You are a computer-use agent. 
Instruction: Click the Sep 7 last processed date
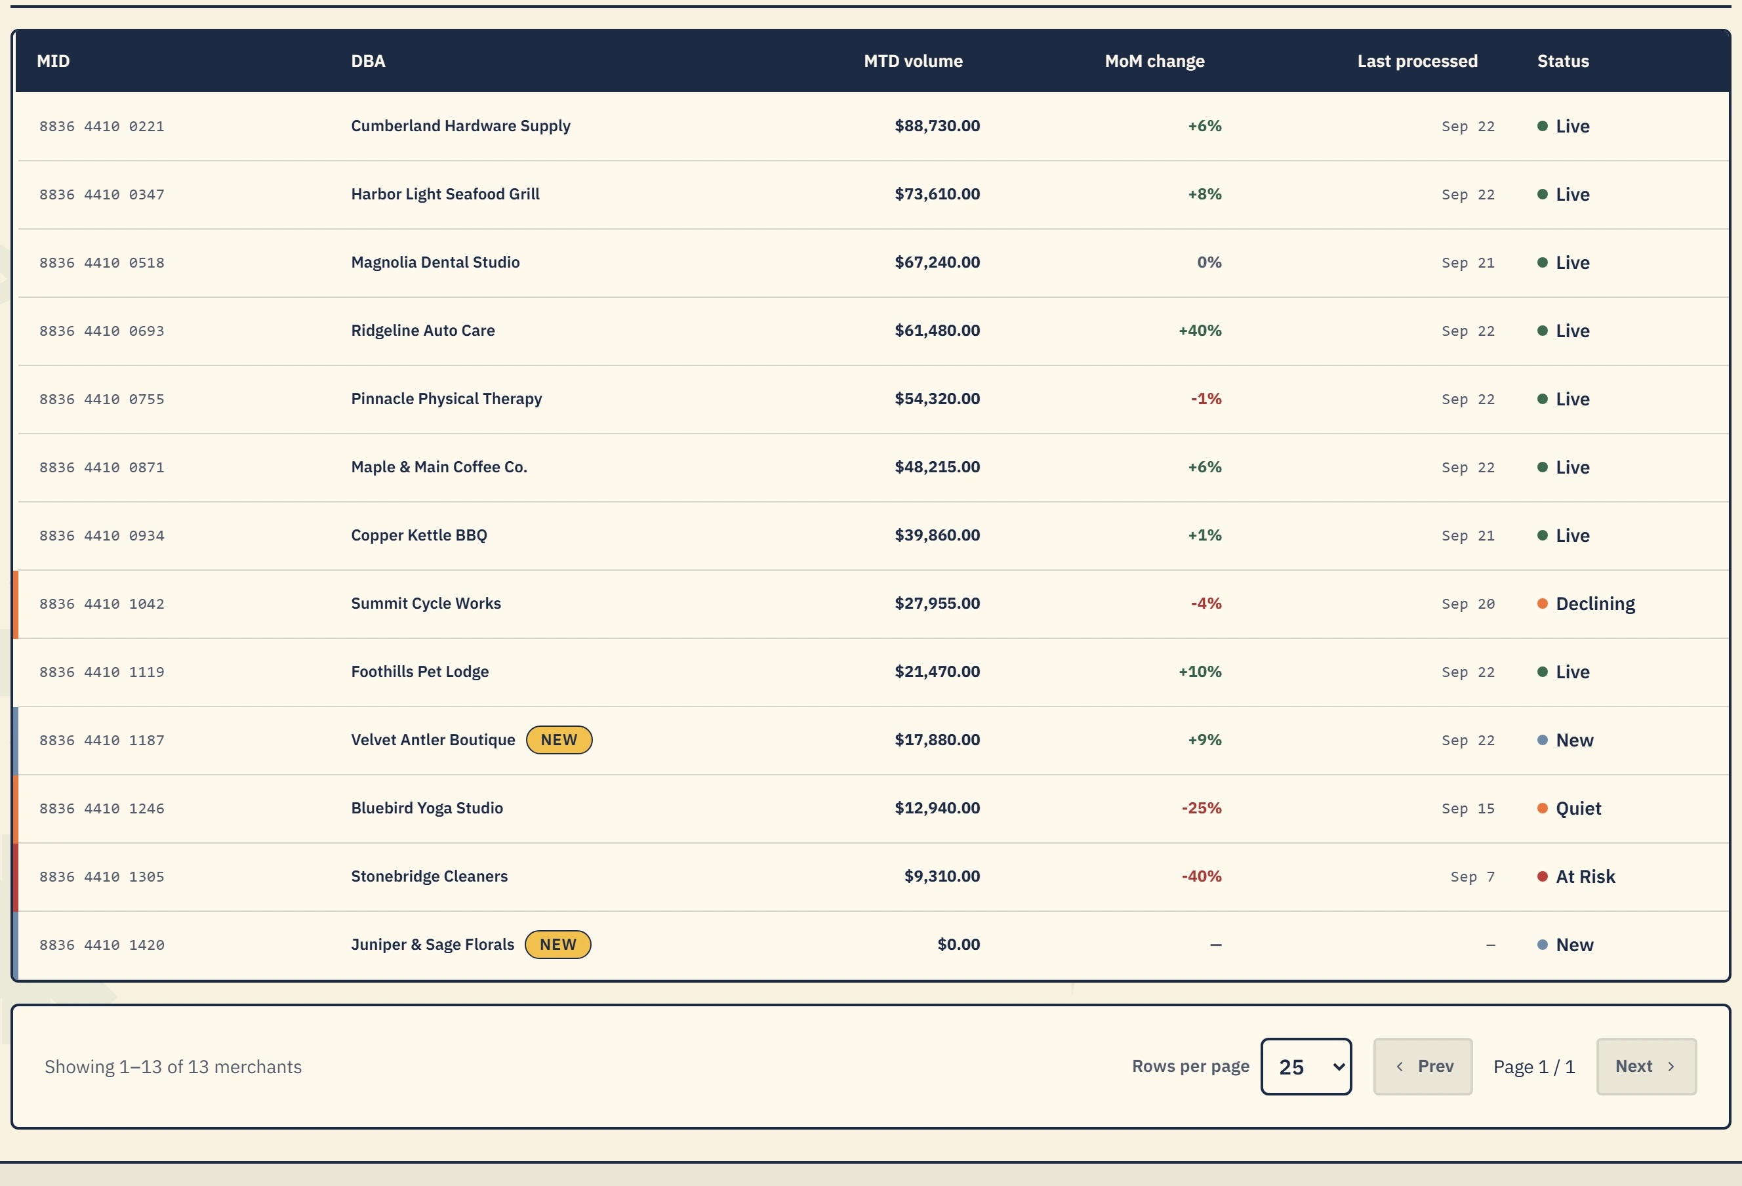pyautogui.click(x=1472, y=877)
